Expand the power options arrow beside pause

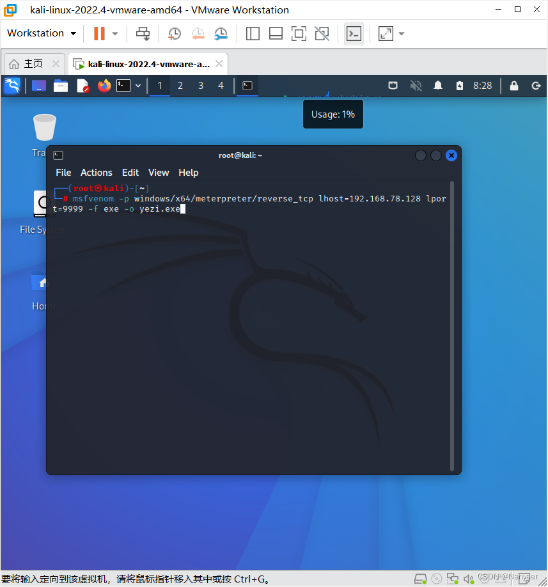pos(115,33)
